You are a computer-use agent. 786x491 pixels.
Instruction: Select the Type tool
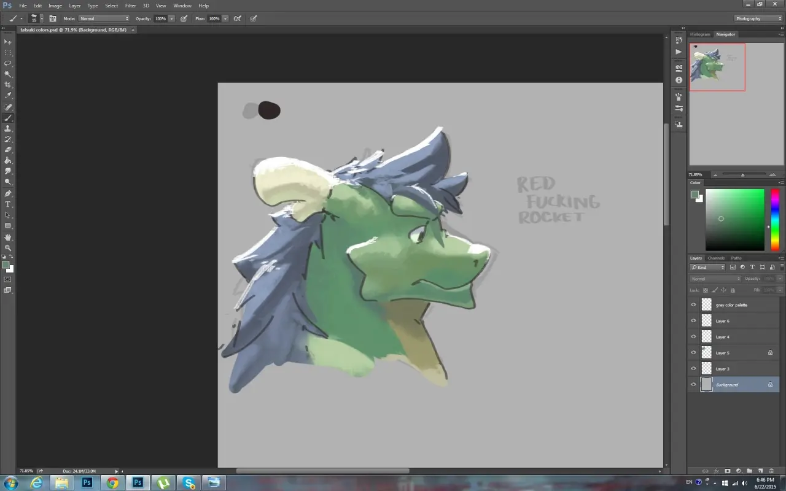point(8,204)
